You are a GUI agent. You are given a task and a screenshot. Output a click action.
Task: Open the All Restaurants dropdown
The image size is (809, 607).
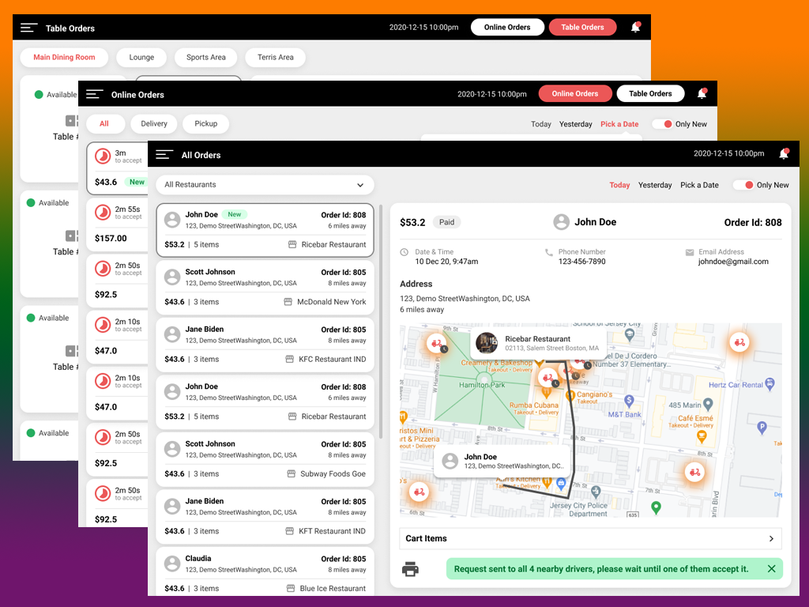click(x=265, y=185)
